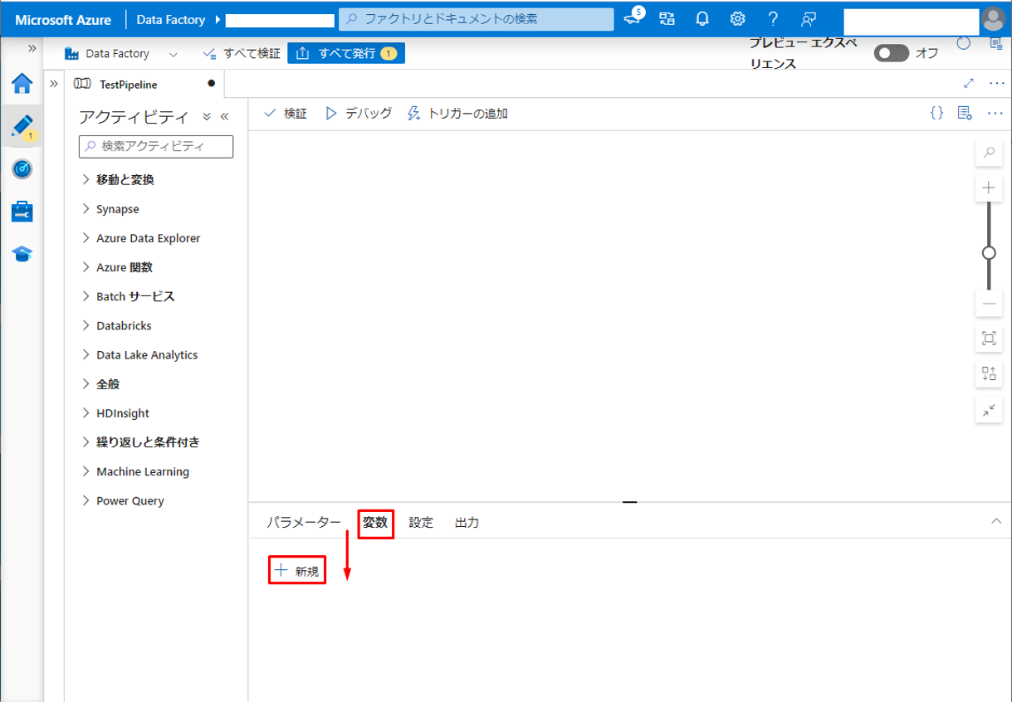Expand the 繰り返しと条件付き activity group
This screenshot has width=1012, height=702.
(147, 442)
